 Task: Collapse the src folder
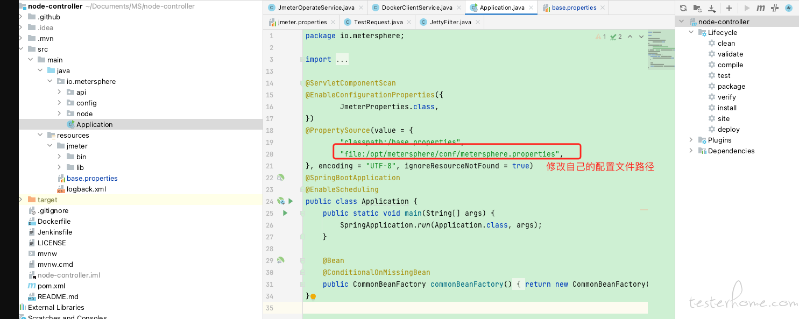20,49
